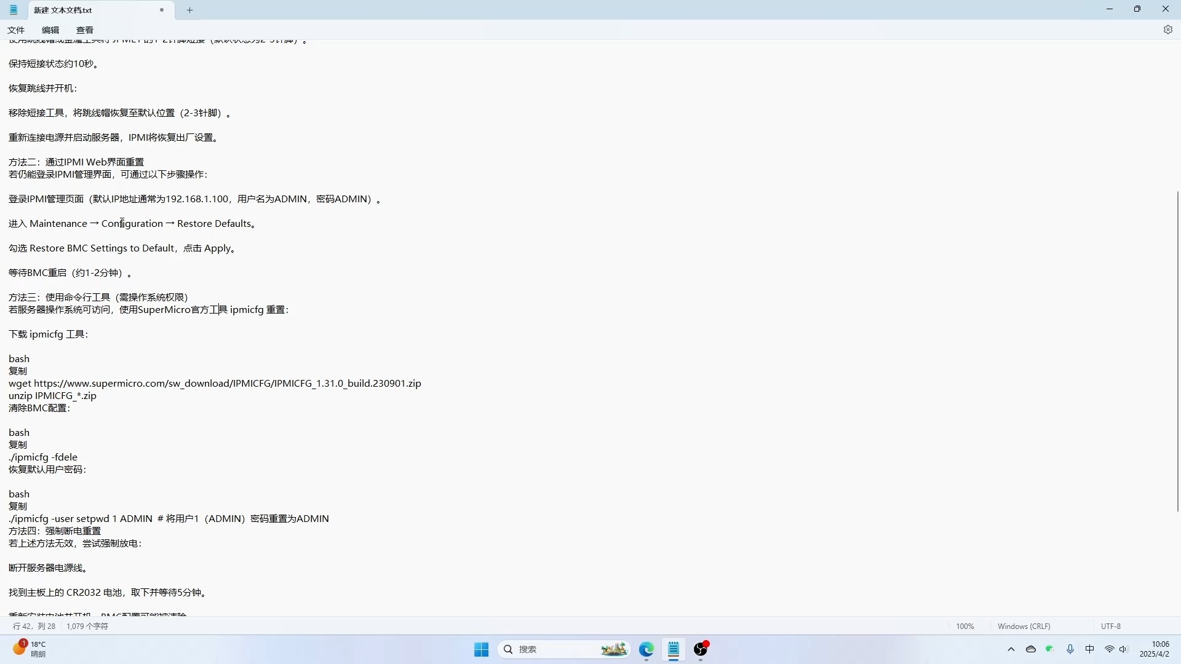Viewport: 1181px width, 664px height.
Task: Click Windows (CRLF) line ending status
Action: click(1024, 626)
